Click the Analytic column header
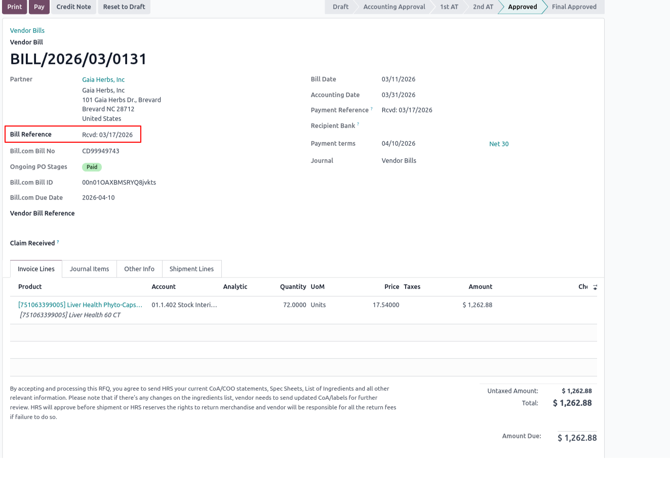The width and height of the screenshot is (670, 498). coord(235,286)
